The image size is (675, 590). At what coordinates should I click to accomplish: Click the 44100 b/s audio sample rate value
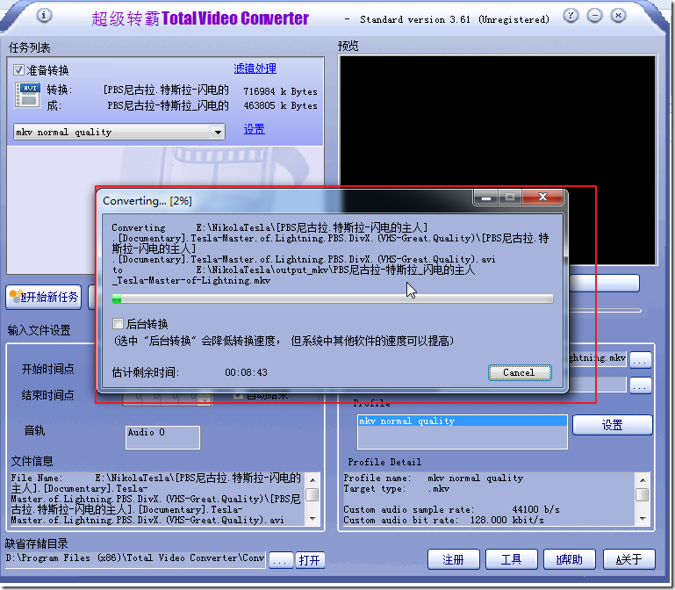coord(536,509)
